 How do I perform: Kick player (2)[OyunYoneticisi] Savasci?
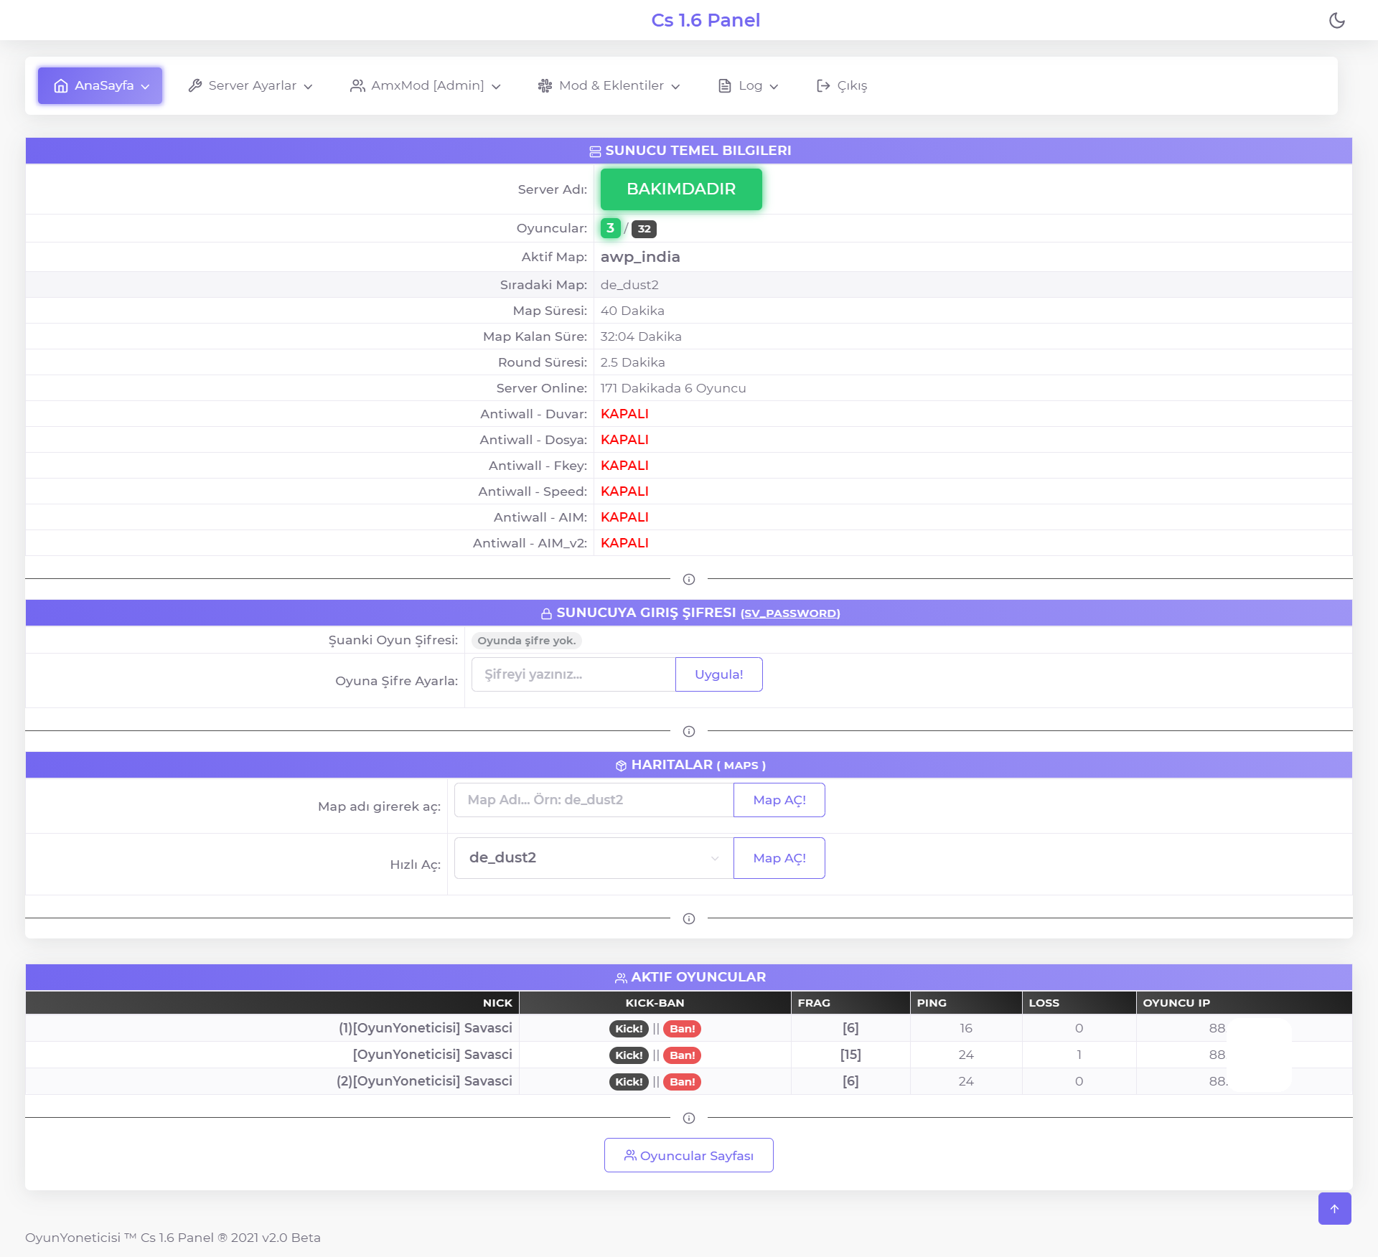[629, 1082]
